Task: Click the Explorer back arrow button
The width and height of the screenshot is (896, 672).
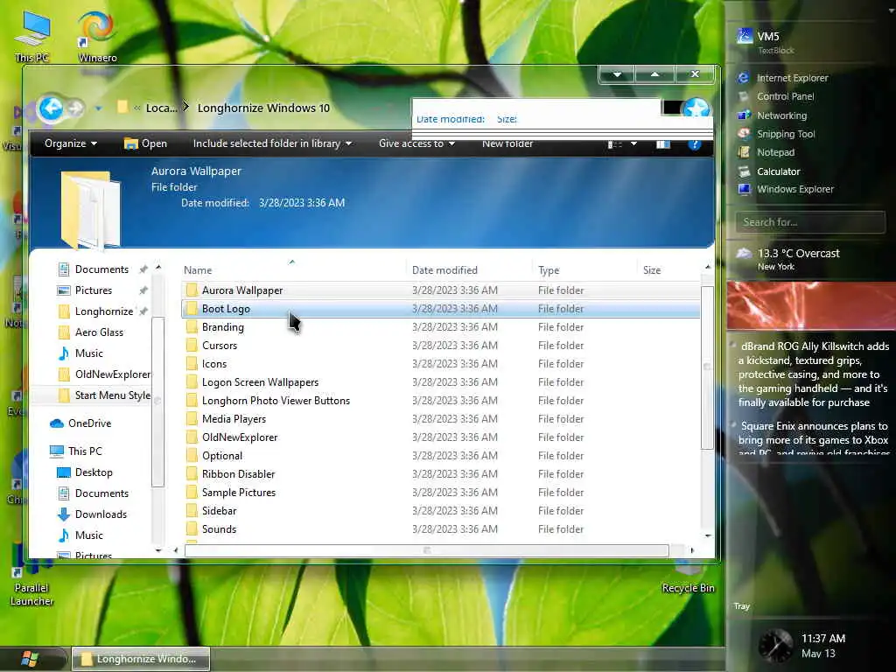Action: [x=52, y=108]
